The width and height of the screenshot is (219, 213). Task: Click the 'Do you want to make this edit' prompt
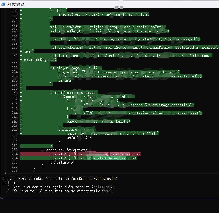[60, 179]
